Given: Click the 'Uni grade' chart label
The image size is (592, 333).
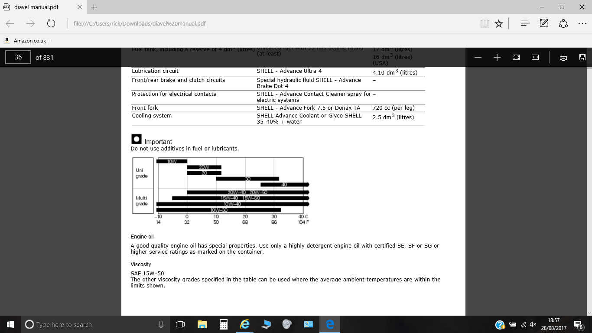Looking at the screenshot, I should (x=142, y=173).
